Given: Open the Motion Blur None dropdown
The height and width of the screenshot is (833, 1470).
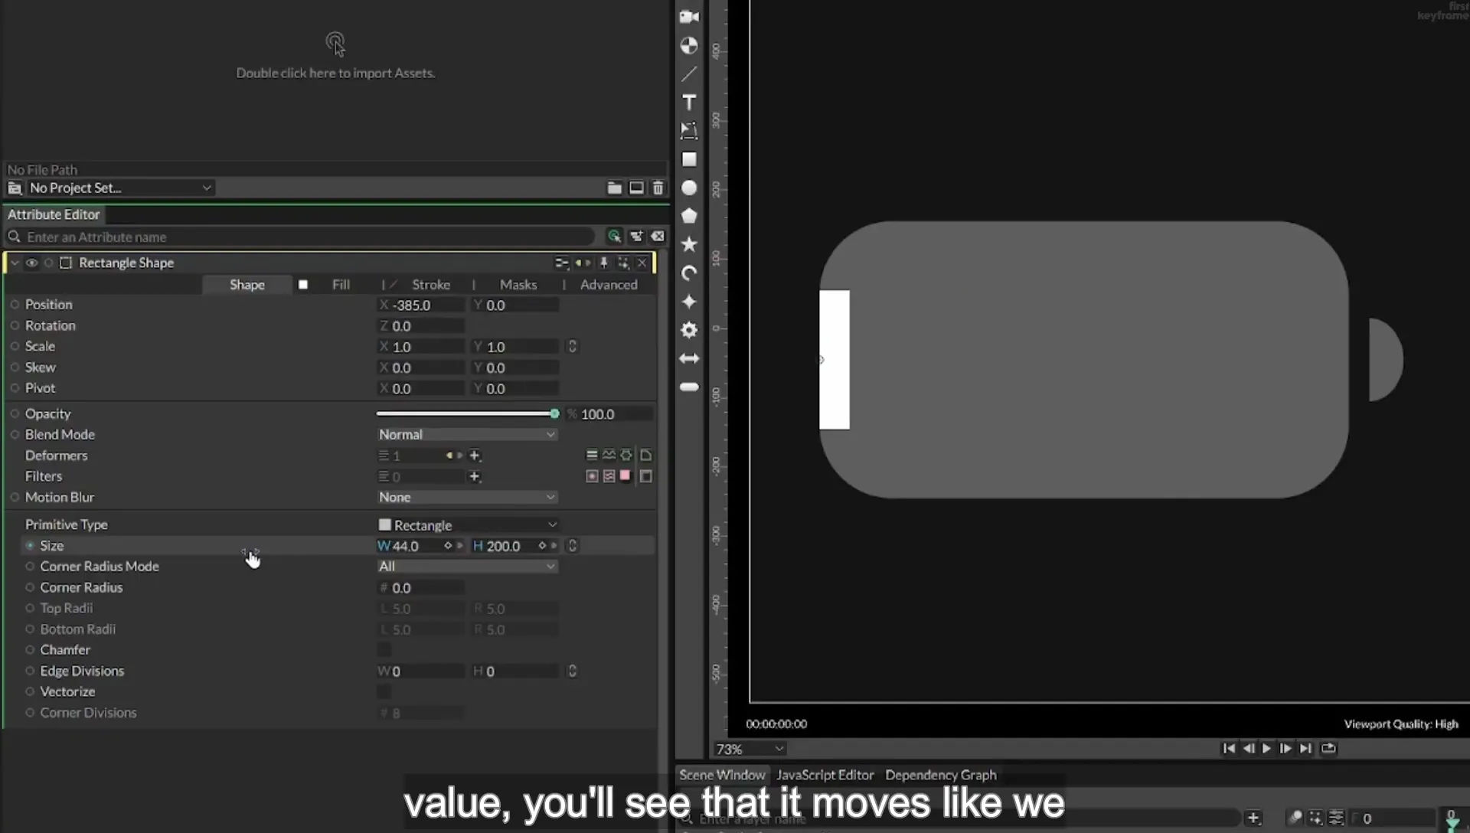Looking at the screenshot, I should 467,498.
